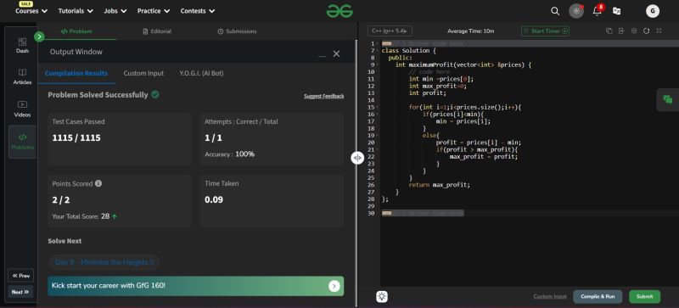Image resolution: width=679 pixels, height=308 pixels.
Task: Open the search magnifier icon
Action: [x=555, y=11]
